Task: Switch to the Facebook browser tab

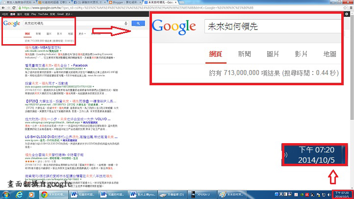Action: [90, 2]
